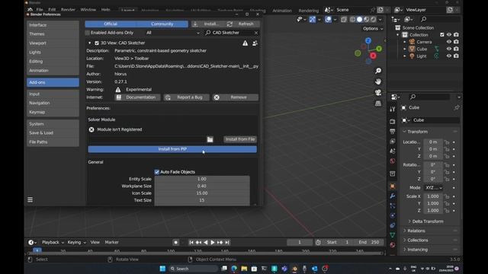Image resolution: width=488 pixels, height=274 pixels.
Task: Hide the Camera in outliner viewport
Action: click(449, 42)
